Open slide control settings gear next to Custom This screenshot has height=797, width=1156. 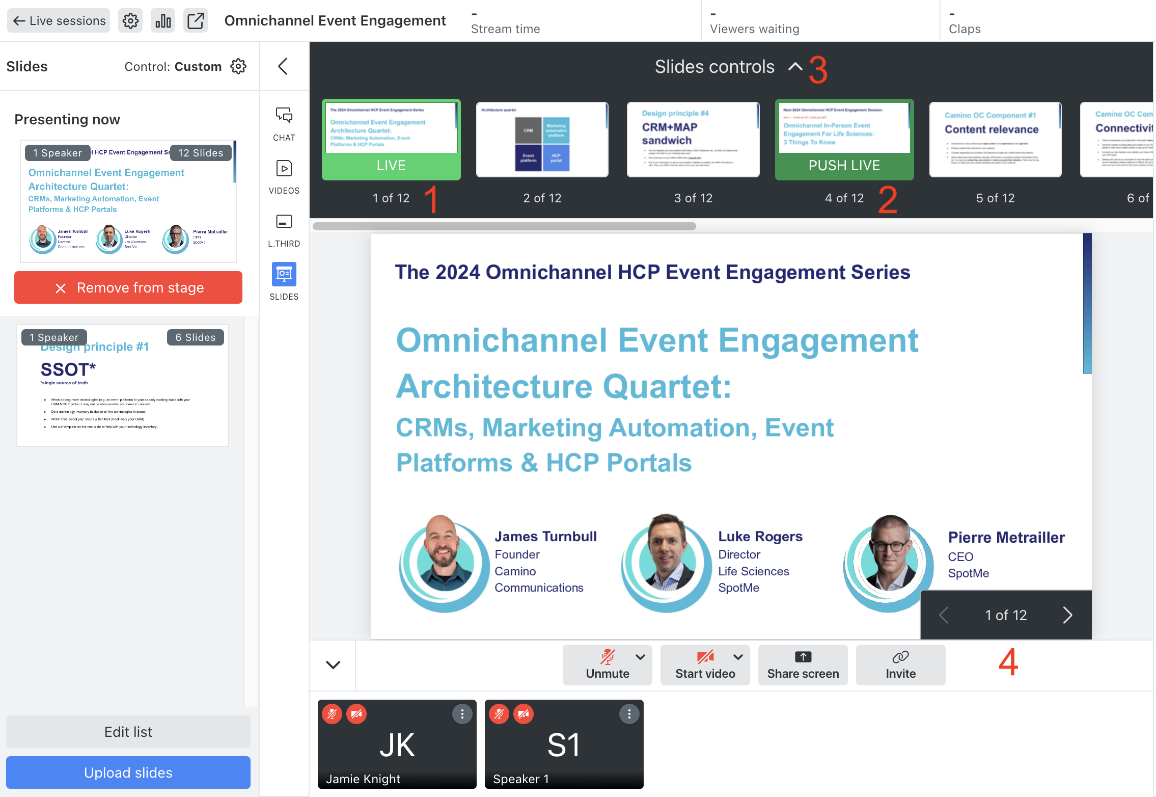(238, 66)
